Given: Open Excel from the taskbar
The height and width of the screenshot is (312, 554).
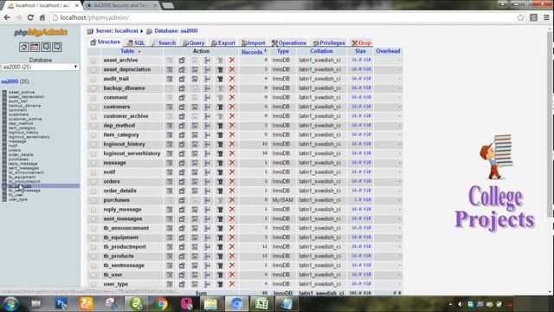Looking at the screenshot, I should point(261,303).
